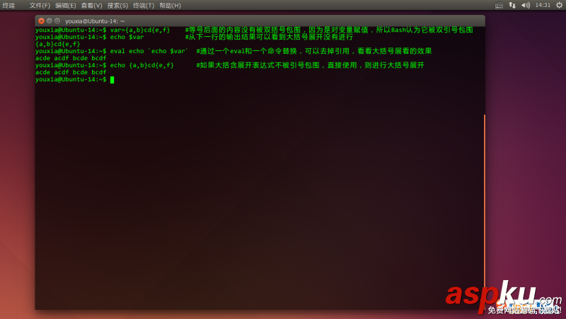Click the keyboard input method indicator
This screenshot has width=566, height=319.
tap(499, 5)
